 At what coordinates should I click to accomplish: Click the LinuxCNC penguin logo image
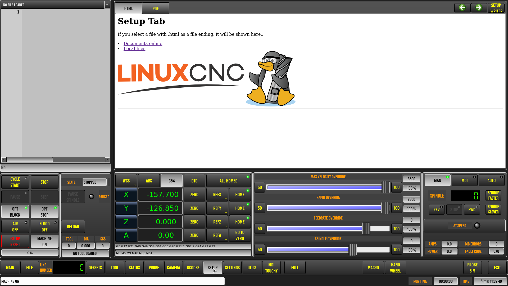[x=271, y=79]
